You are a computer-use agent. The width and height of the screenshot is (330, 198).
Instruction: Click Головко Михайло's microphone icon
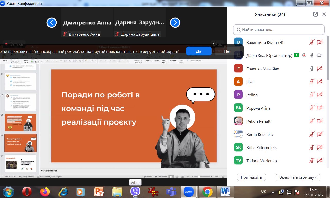312,68
